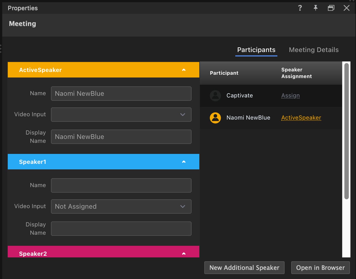Select Naomi NewBlue in the participant list
The height and width of the screenshot is (279, 356).
(248, 118)
